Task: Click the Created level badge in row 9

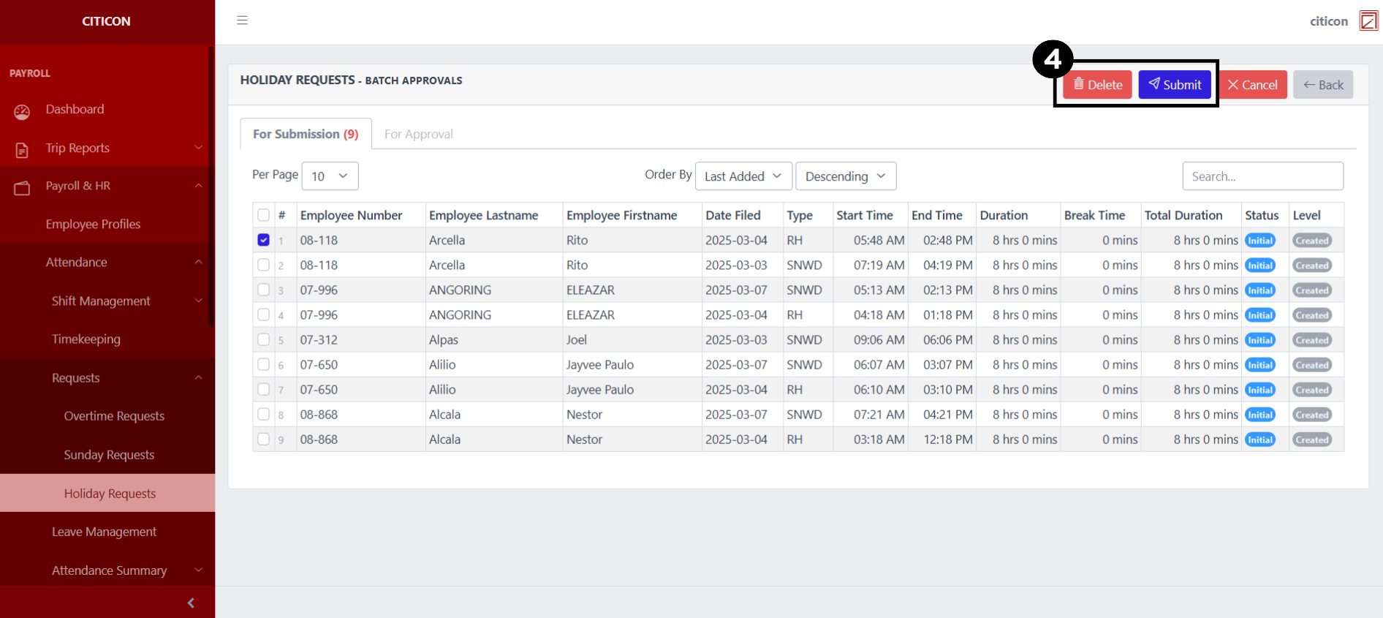Action: (1311, 440)
